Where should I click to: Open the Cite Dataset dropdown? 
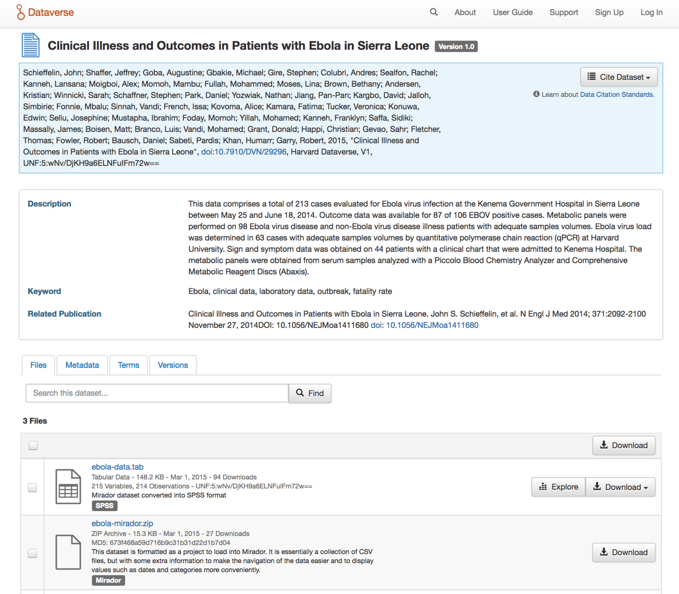point(619,77)
